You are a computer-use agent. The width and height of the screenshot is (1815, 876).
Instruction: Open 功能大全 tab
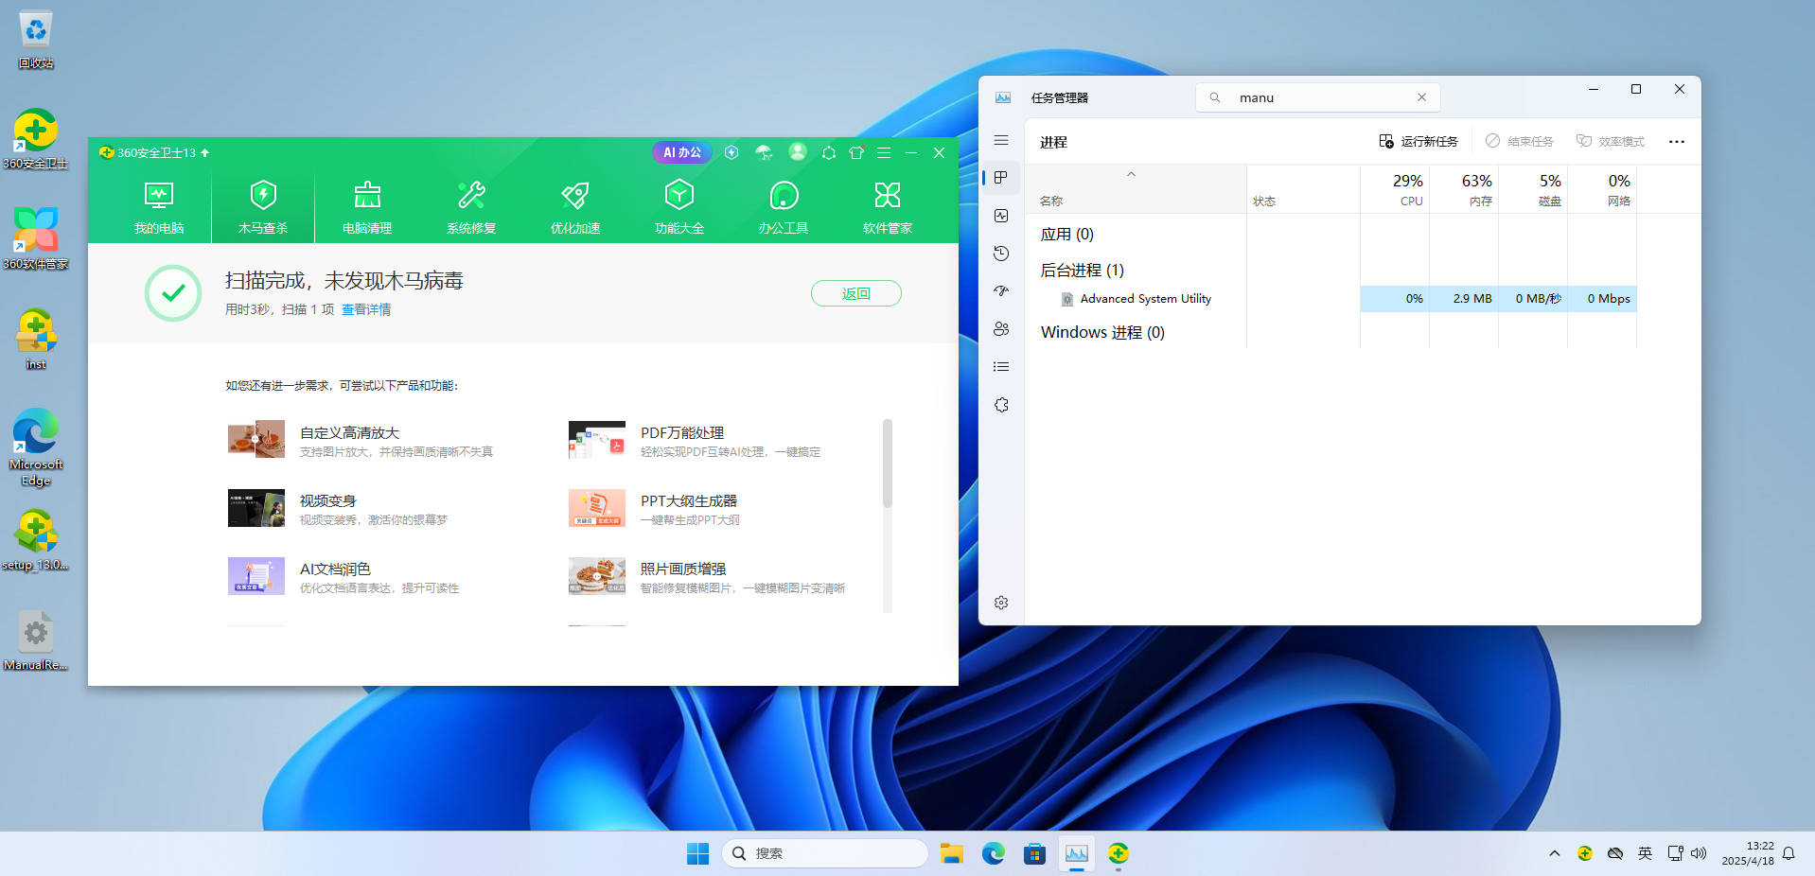coord(679,207)
